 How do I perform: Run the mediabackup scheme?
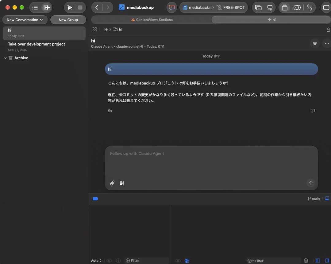[x=70, y=8]
